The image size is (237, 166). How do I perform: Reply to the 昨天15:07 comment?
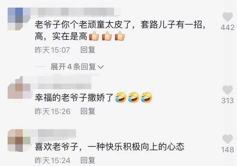pyautogui.click(x=88, y=50)
